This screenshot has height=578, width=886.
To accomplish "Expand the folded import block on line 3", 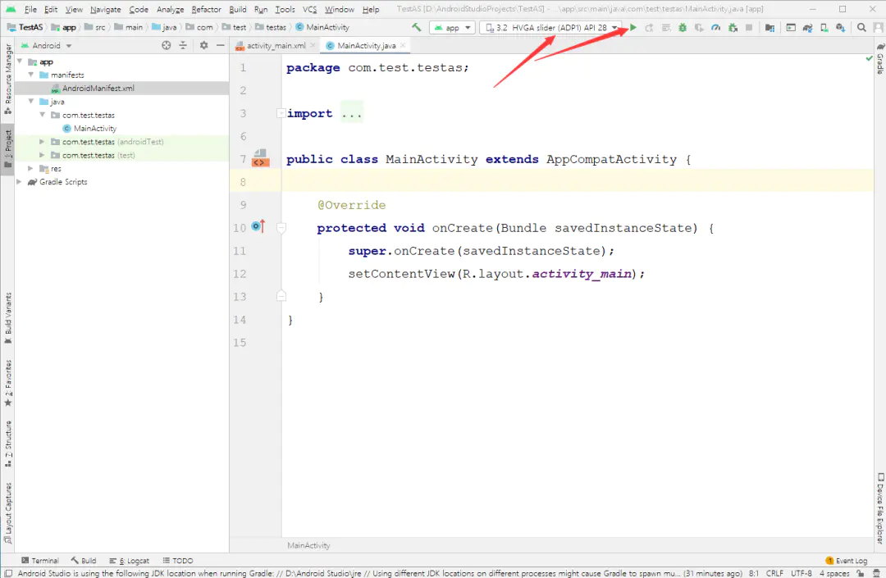I will point(281,113).
